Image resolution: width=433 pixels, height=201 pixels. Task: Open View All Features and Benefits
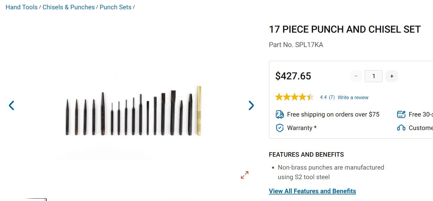312,191
